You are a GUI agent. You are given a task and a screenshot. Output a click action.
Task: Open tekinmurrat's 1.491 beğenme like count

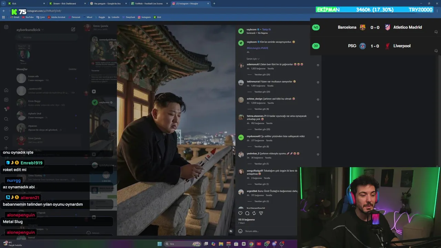pyautogui.click(x=258, y=86)
